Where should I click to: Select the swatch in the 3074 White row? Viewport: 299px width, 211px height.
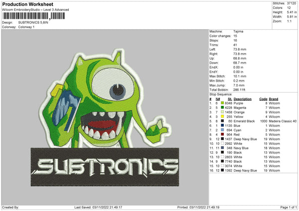(x=222, y=166)
